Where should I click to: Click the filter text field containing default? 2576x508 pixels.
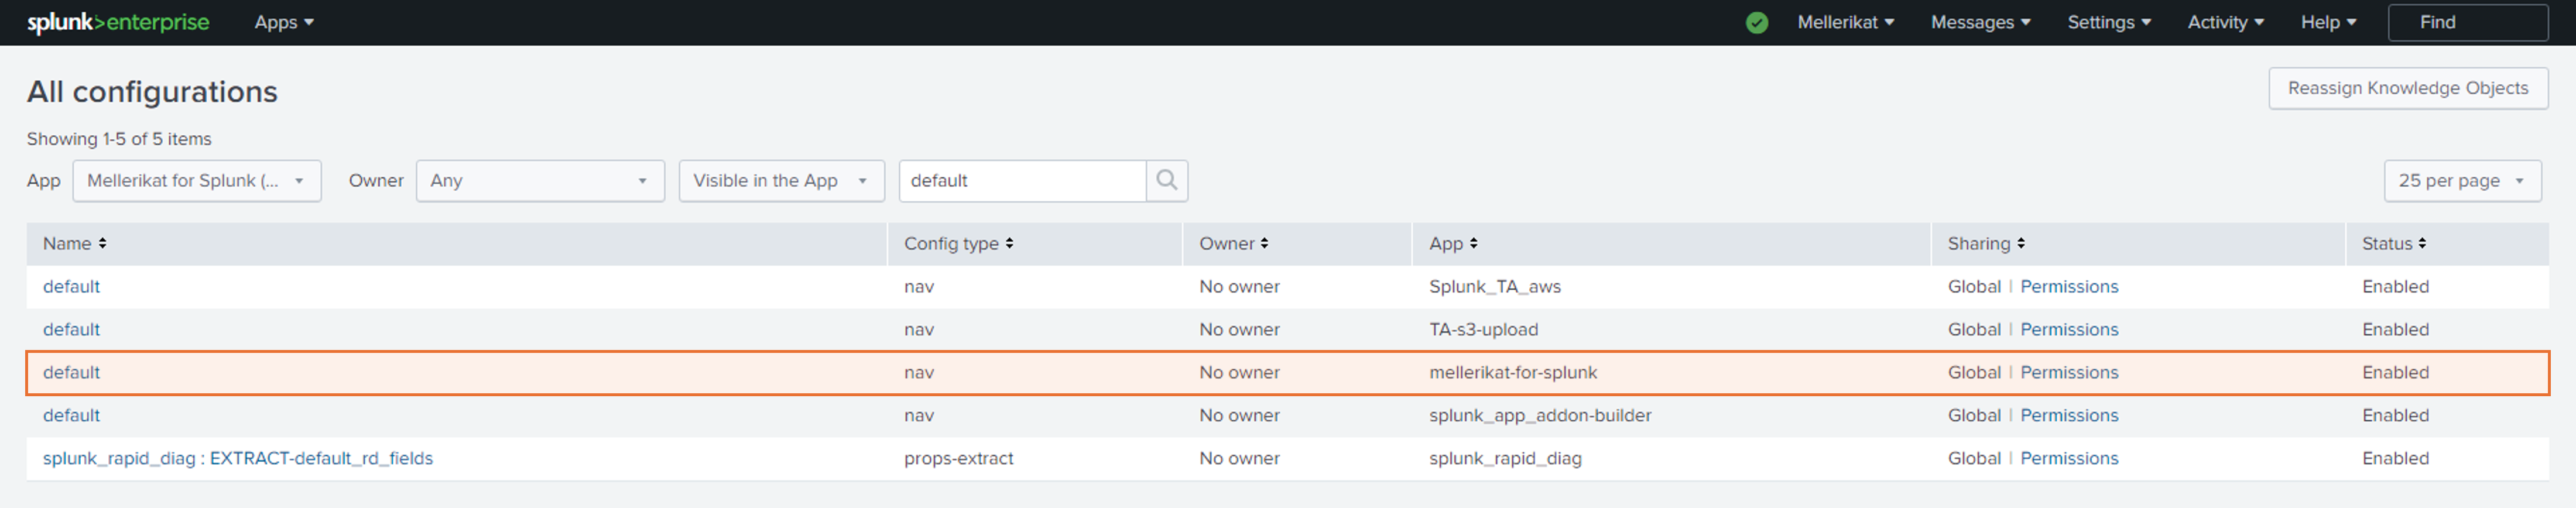(x=1022, y=181)
